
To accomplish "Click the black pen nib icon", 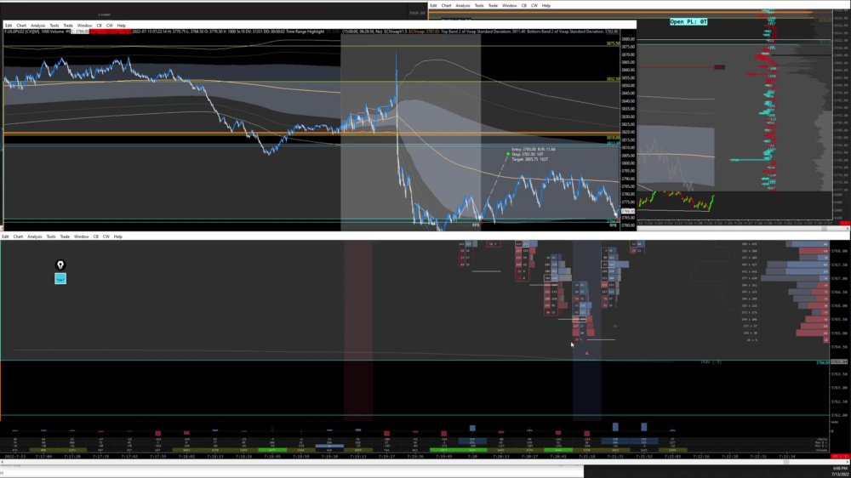I will tap(60, 265).
